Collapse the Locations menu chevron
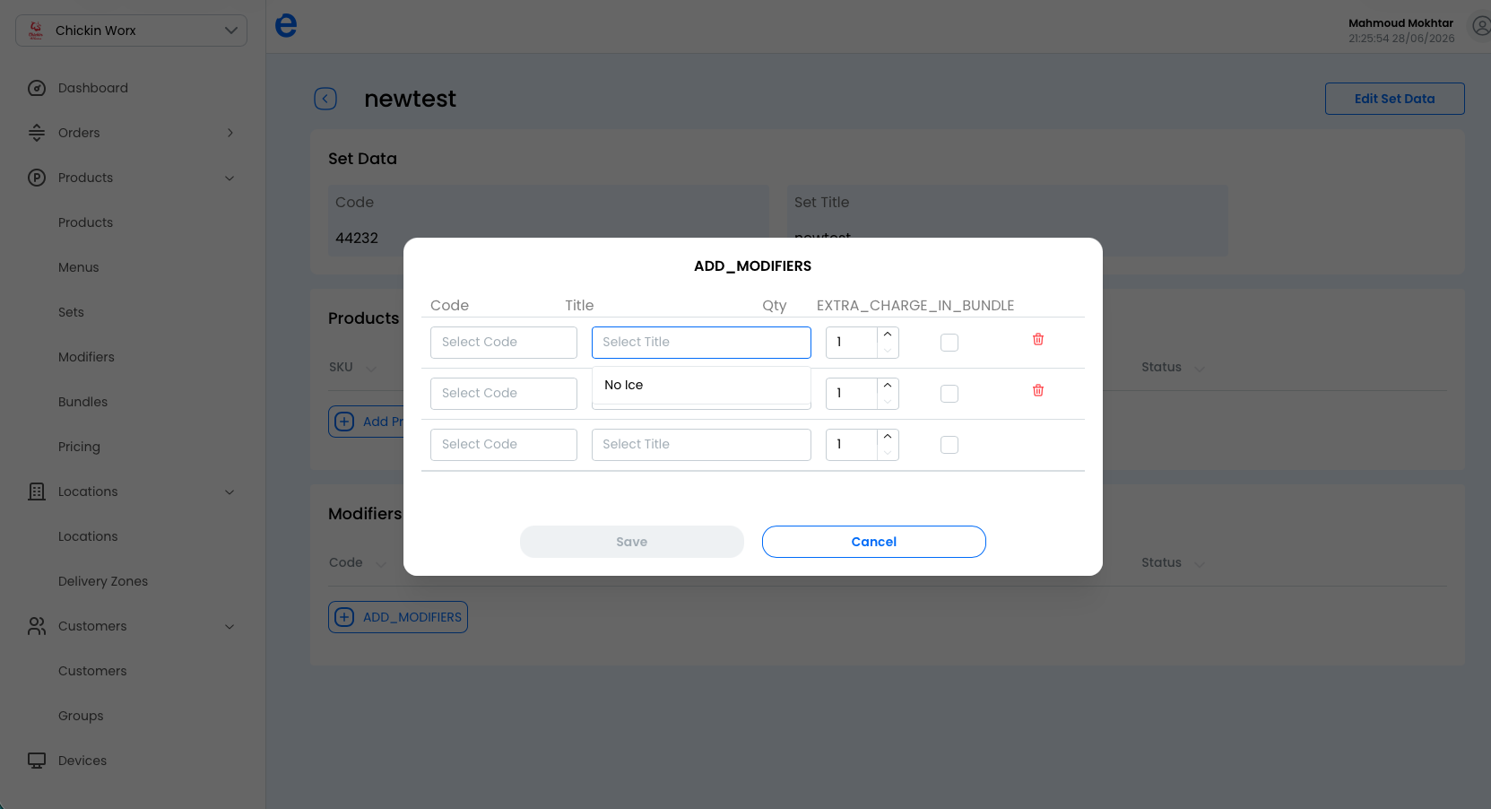Image resolution: width=1491 pixels, height=809 pixels. pos(230,491)
